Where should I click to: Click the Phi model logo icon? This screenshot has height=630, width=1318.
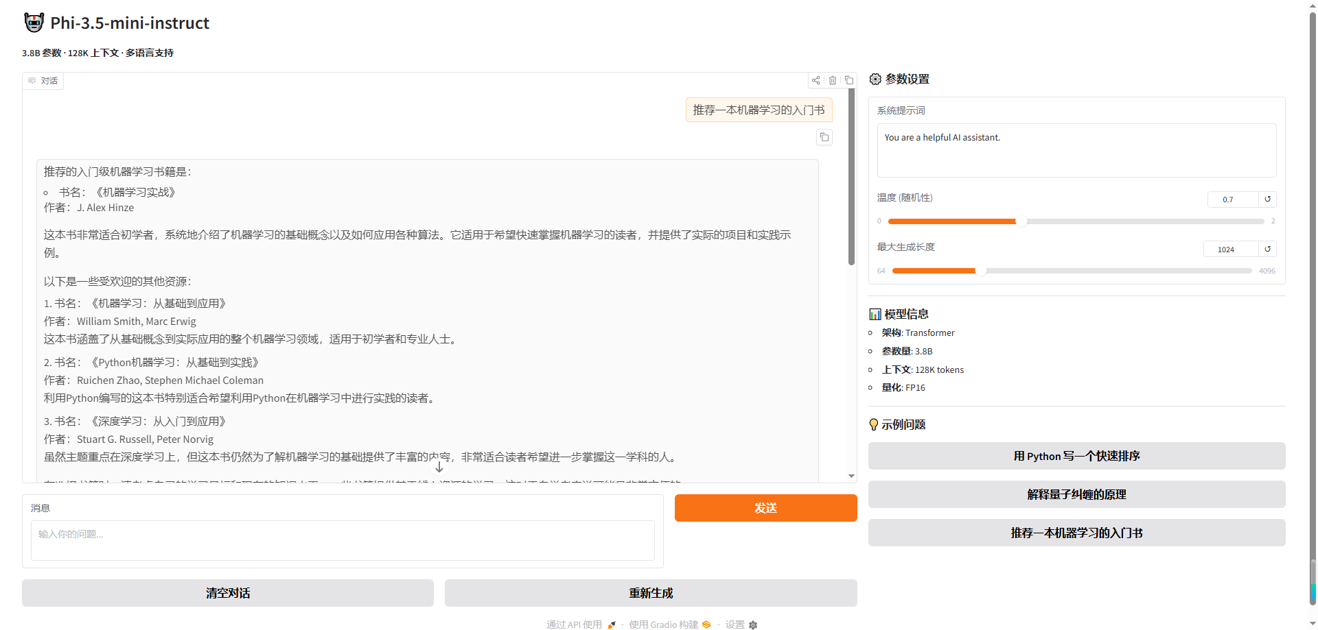click(34, 23)
